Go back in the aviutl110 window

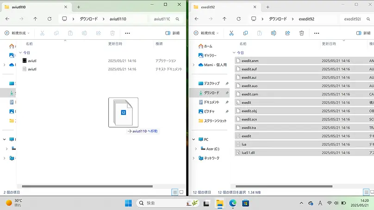7,19
